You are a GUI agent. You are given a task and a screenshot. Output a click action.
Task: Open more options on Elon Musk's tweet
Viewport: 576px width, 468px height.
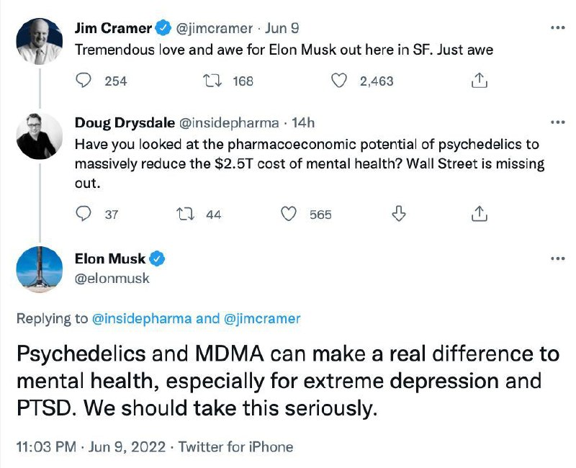coord(557,258)
